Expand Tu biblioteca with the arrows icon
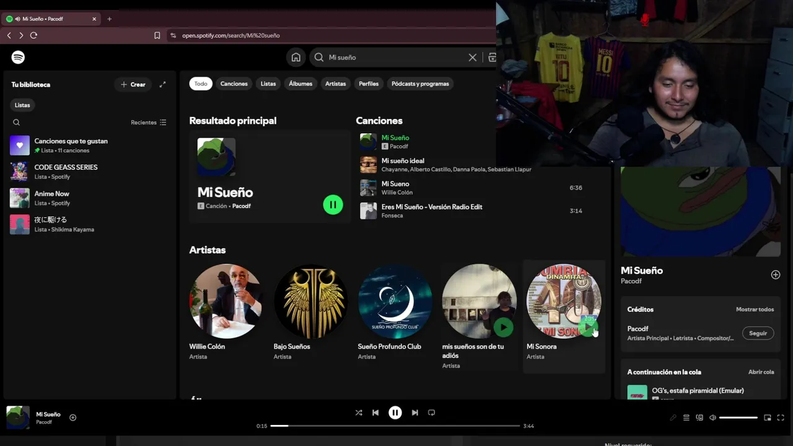 (162, 84)
